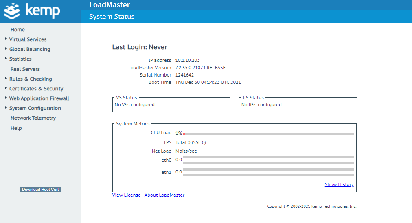
Task: Click the eth1 network load bar
Action: pos(268,172)
